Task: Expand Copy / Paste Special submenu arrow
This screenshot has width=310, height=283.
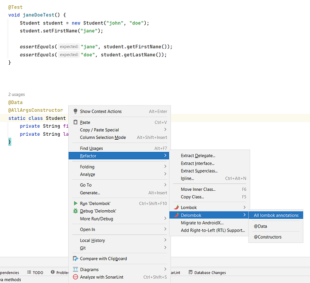Action: (x=165, y=130)
